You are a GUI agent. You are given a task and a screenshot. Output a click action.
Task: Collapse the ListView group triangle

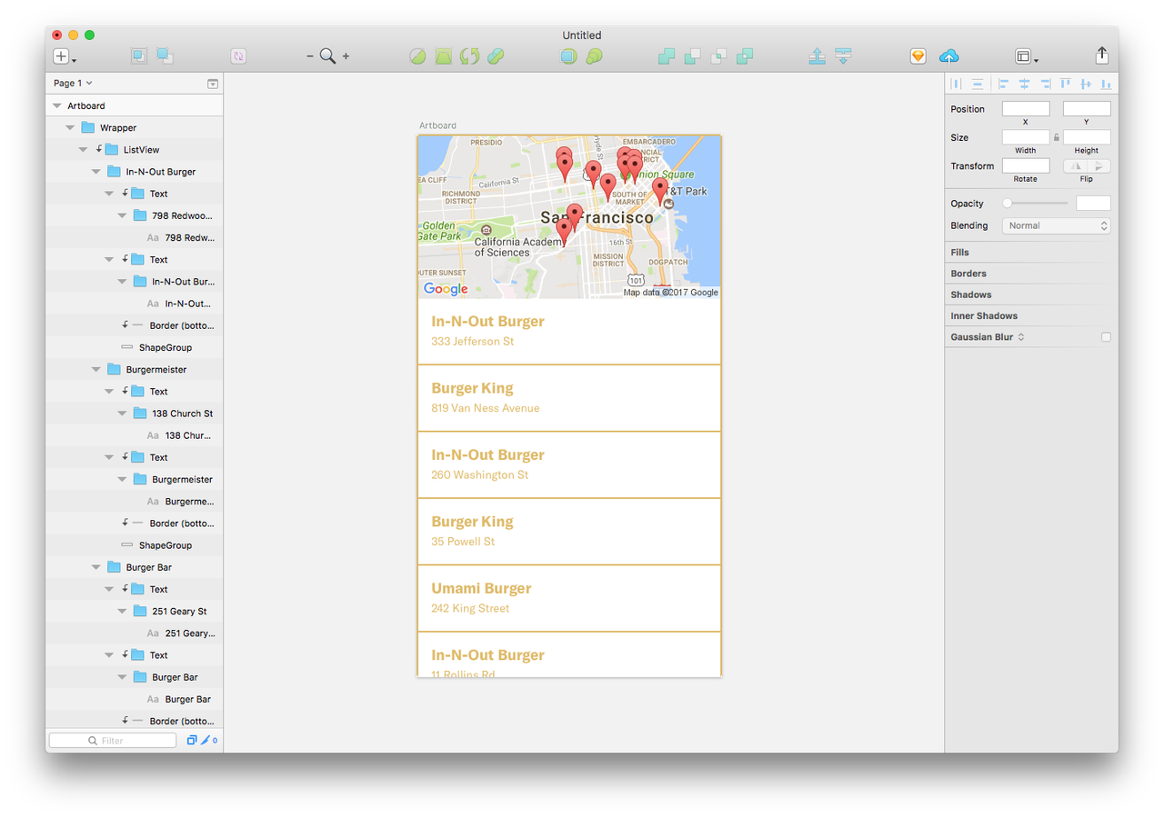click(x=83, y=150)
